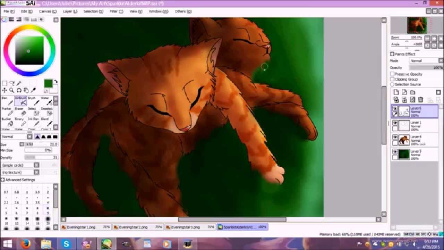Select Layer1 in layer list
Screen dimensions: 444x250
(x=415, y=126)
